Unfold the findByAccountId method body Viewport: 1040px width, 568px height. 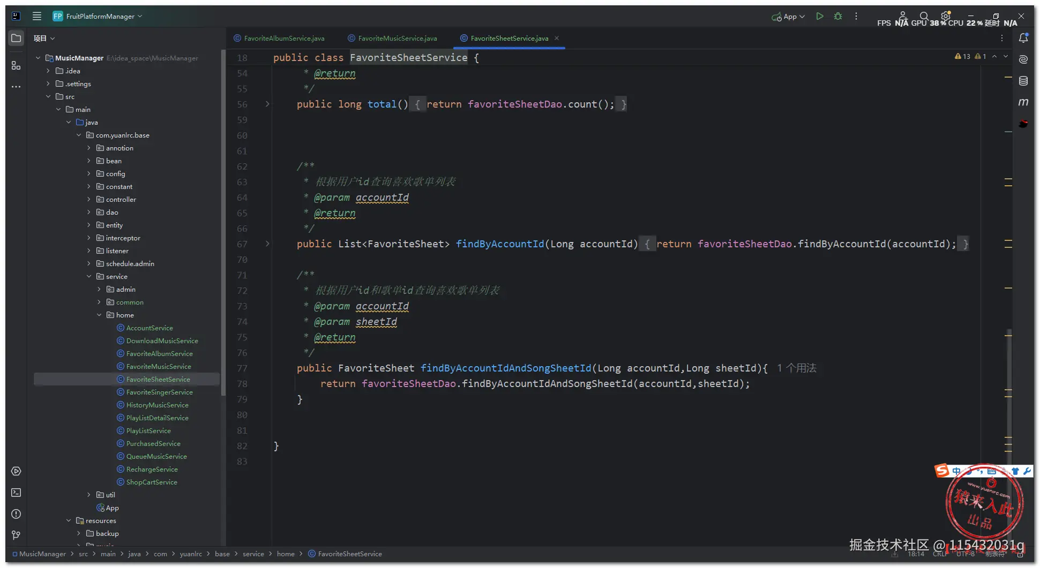click(267, 244)
